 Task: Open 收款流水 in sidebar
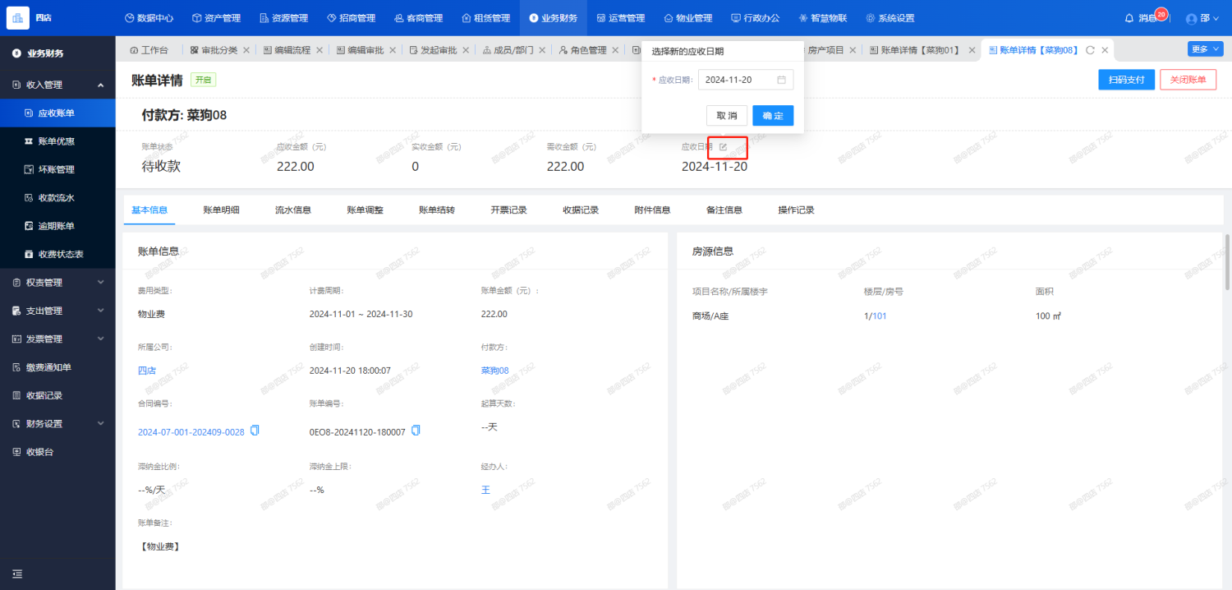coord(57,198)
